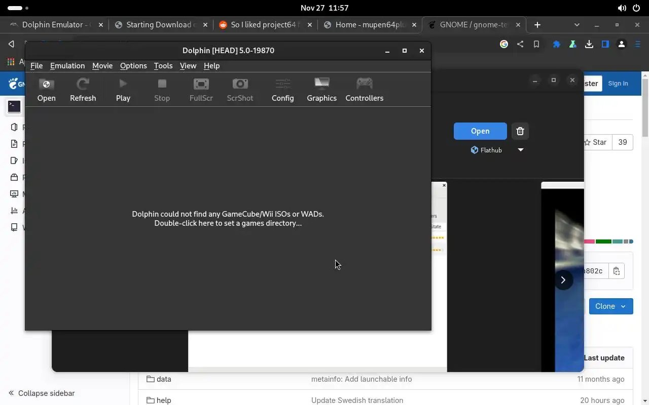
Task: Click the GNOME logo on GitLab header
Action: [x=16, y=84]
